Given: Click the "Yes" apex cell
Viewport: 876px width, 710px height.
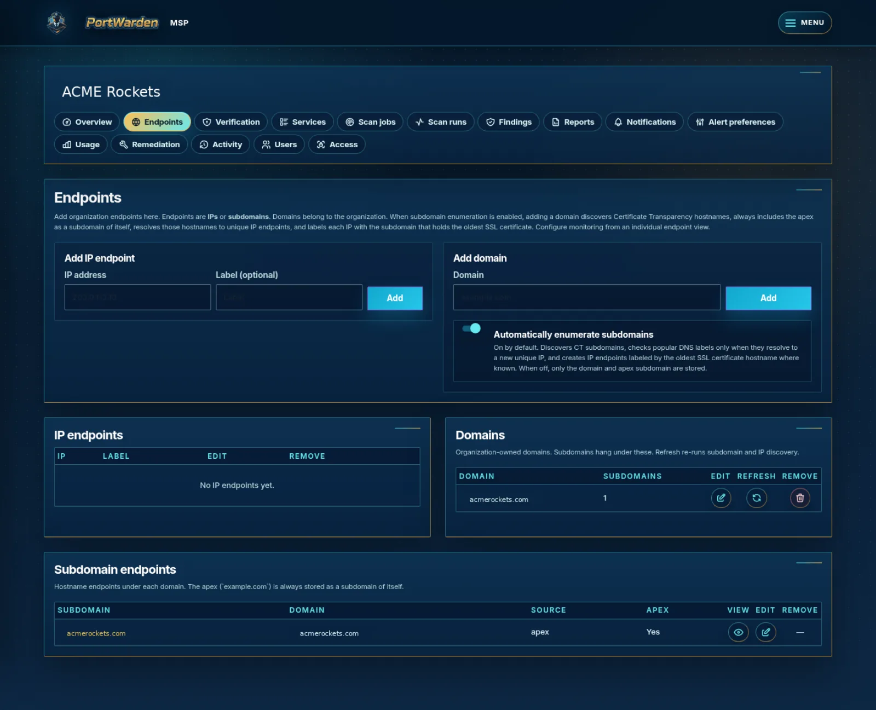Looking at the screenshot, I should (x=653, y=632).
